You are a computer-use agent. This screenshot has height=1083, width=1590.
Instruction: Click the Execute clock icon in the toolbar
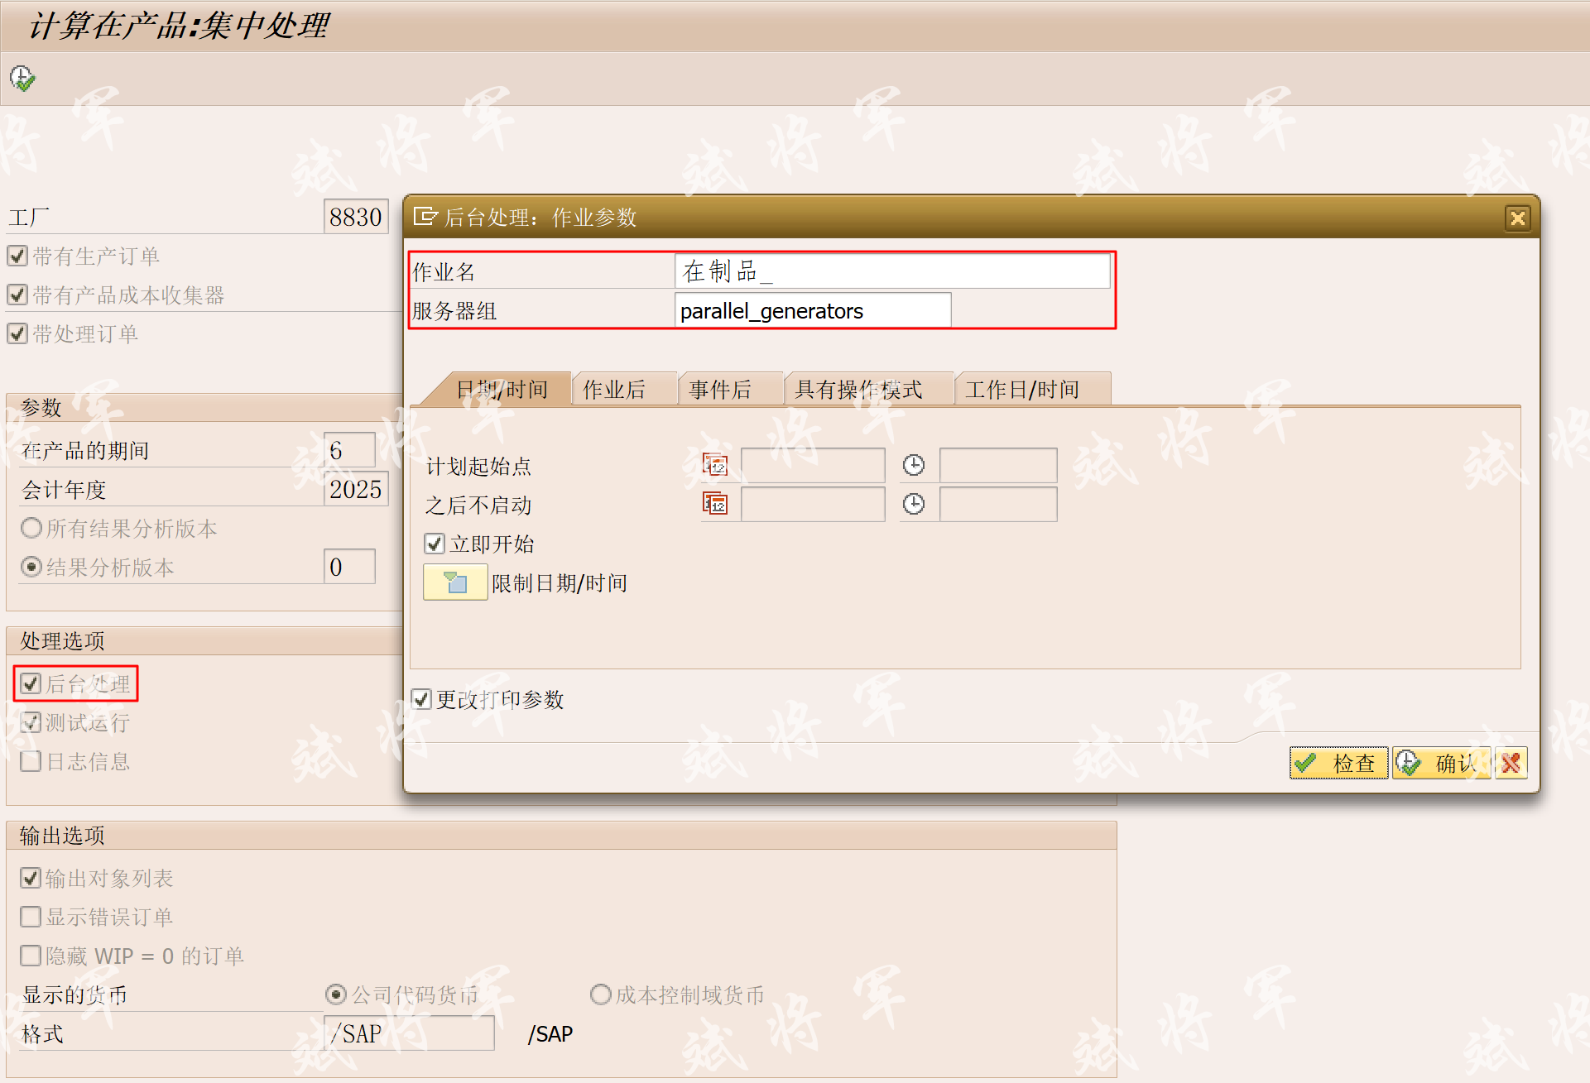click(x=22, y=79)
